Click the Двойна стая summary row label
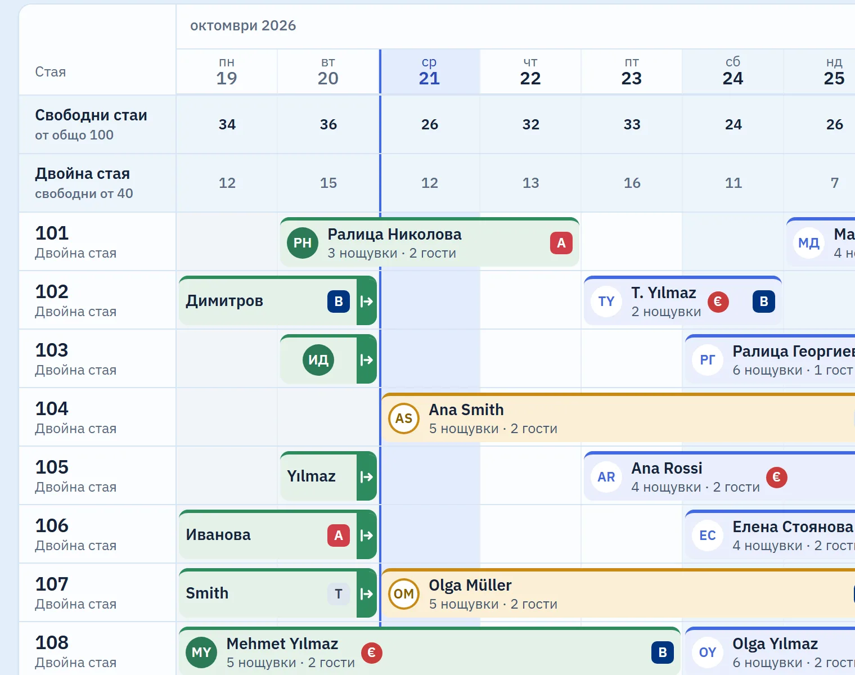This screenshot has height=675, width=855. tap(97, 183)
